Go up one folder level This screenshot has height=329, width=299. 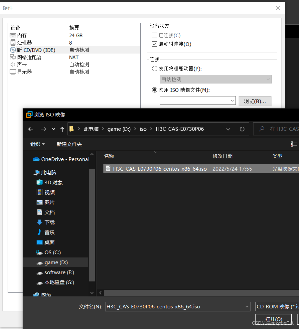coord(62,129)
